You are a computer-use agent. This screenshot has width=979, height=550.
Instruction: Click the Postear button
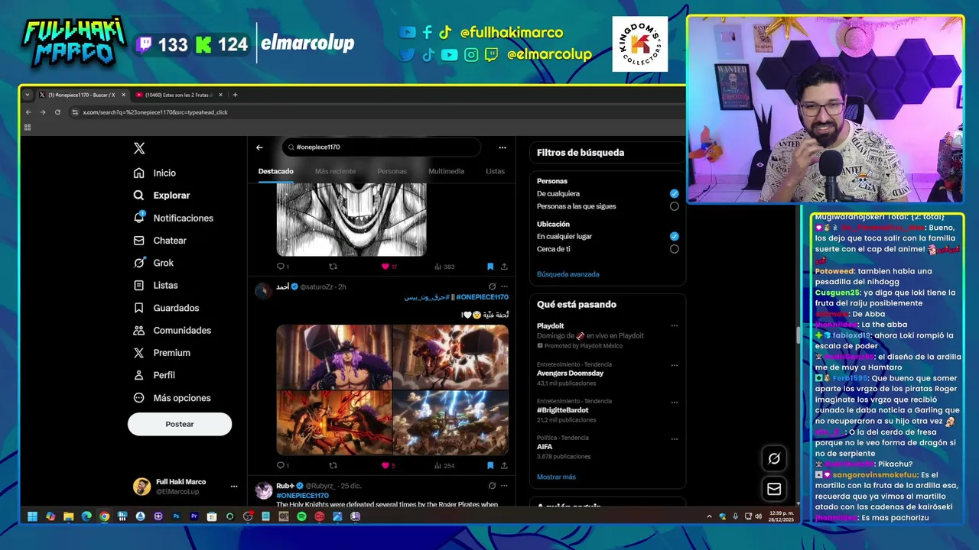pyautogui.click(x=180, y=424)
